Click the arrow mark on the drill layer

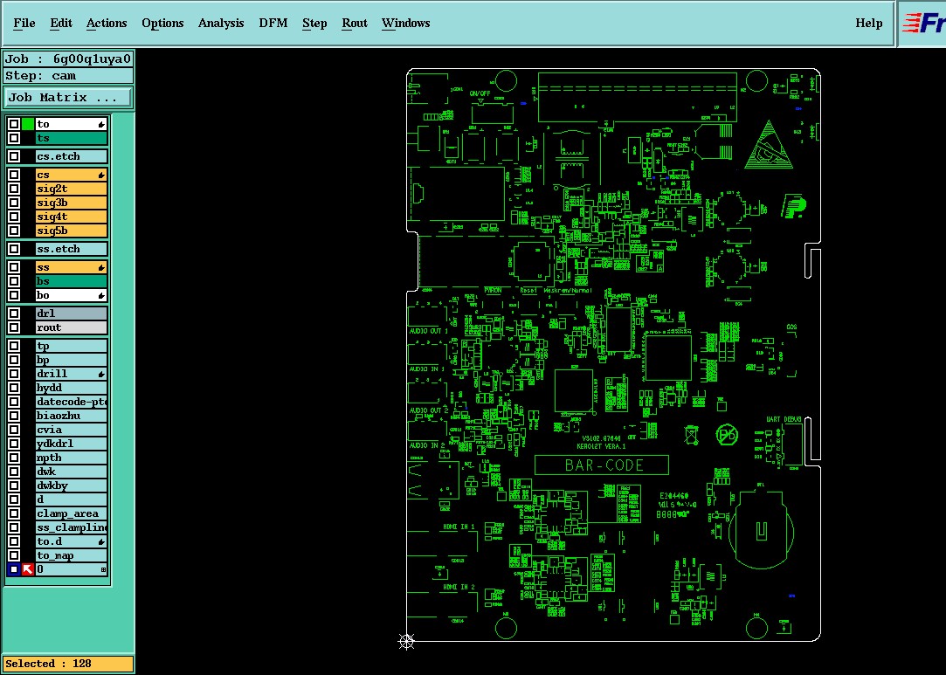101,375
